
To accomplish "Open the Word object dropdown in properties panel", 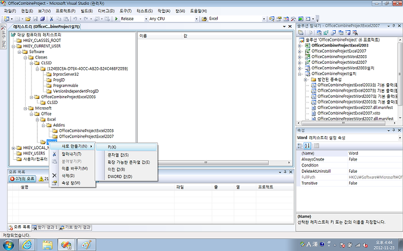I will coord(400,138).
